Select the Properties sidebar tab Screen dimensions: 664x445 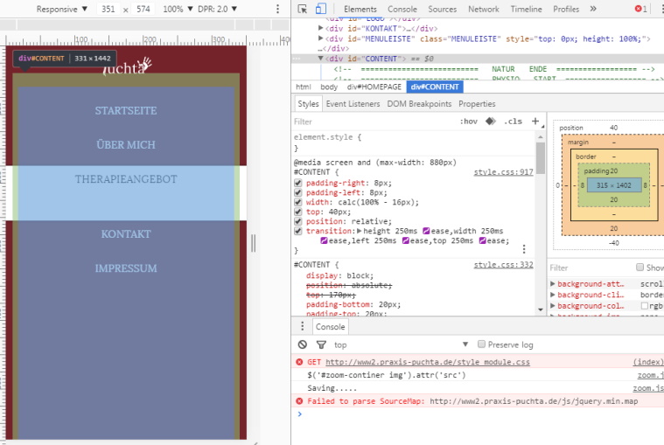coord(477,104)
